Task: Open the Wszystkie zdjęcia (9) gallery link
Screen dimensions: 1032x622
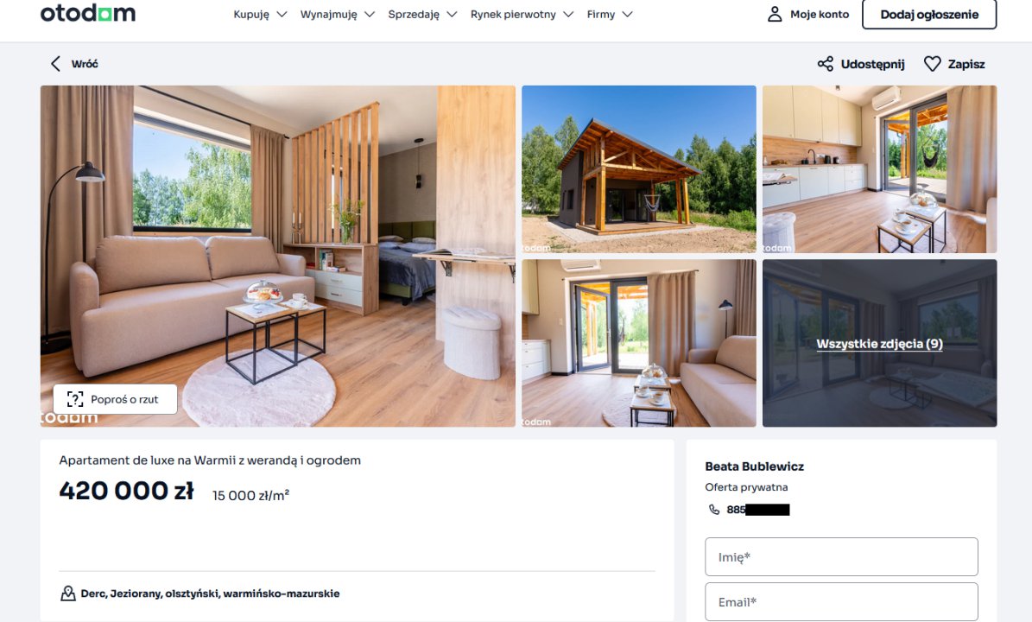Action: pos(879,344)
